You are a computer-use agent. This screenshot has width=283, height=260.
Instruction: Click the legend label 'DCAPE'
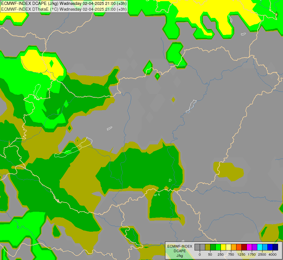(180, 251)
